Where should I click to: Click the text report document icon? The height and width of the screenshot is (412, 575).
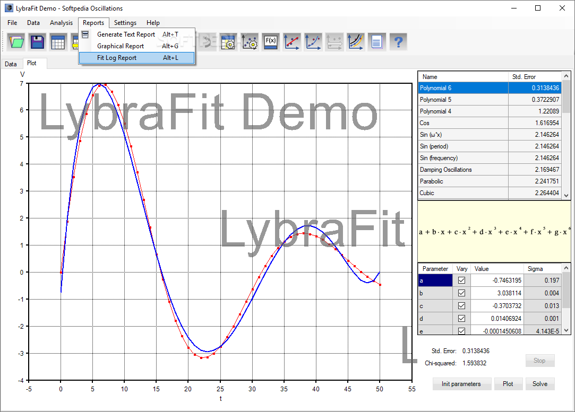tap(376, 42)
